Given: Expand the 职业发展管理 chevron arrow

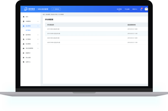Looking at the screenshot, I should coord(38,48).
